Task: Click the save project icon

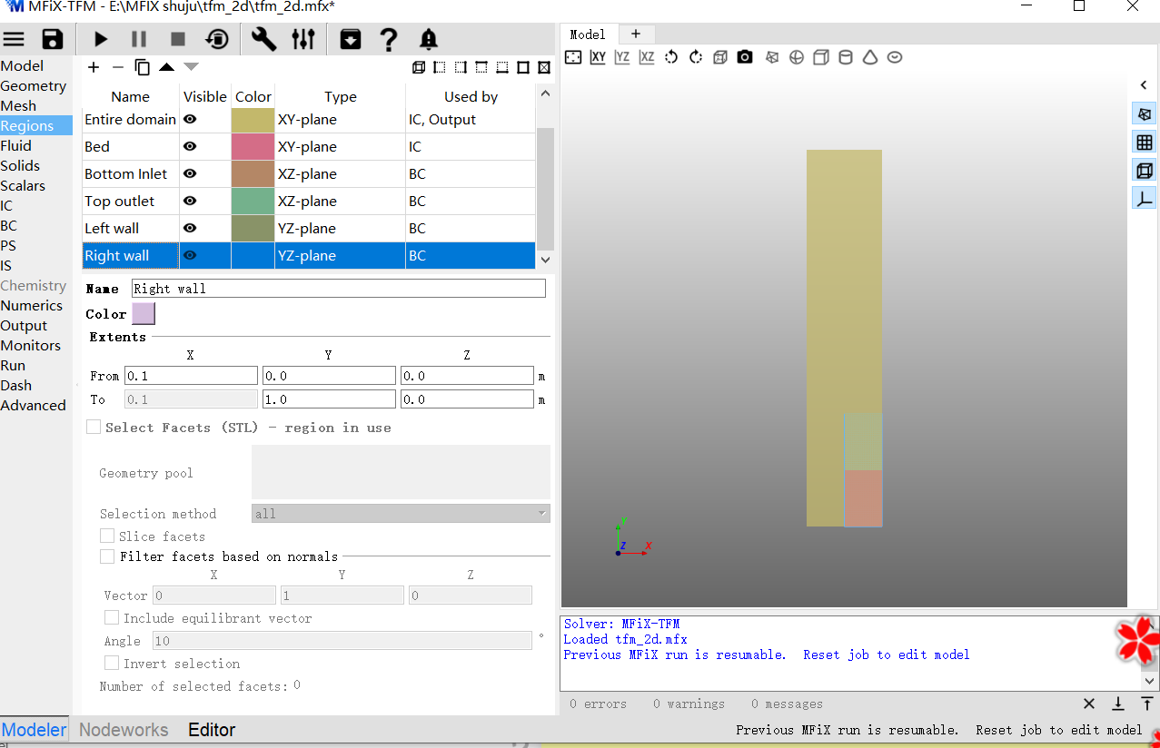Action: pyautogui.click(x=53, y=39)
